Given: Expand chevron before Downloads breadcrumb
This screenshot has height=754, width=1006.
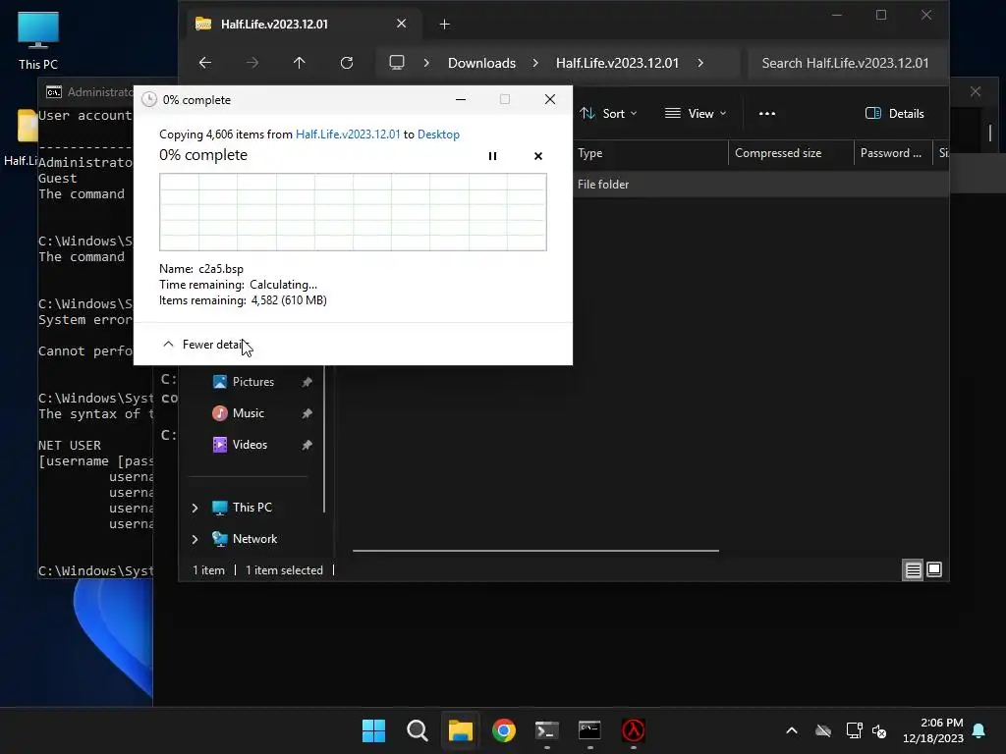Looking at the screenshot, I should click(426, 63).
